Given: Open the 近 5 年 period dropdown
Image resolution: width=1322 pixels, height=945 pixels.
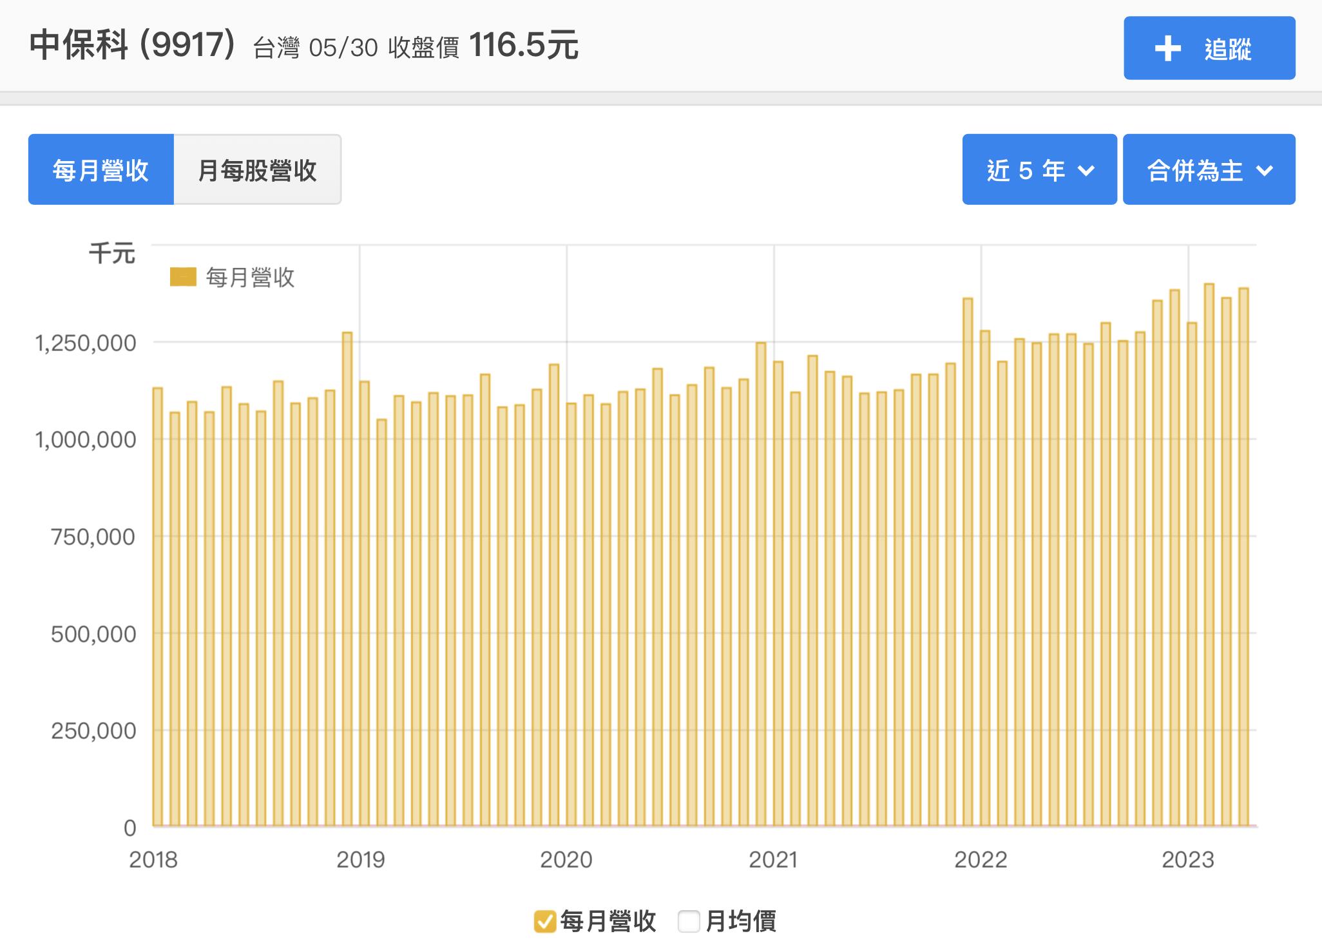Looking at the screenshot, I should pos(1039,170).
